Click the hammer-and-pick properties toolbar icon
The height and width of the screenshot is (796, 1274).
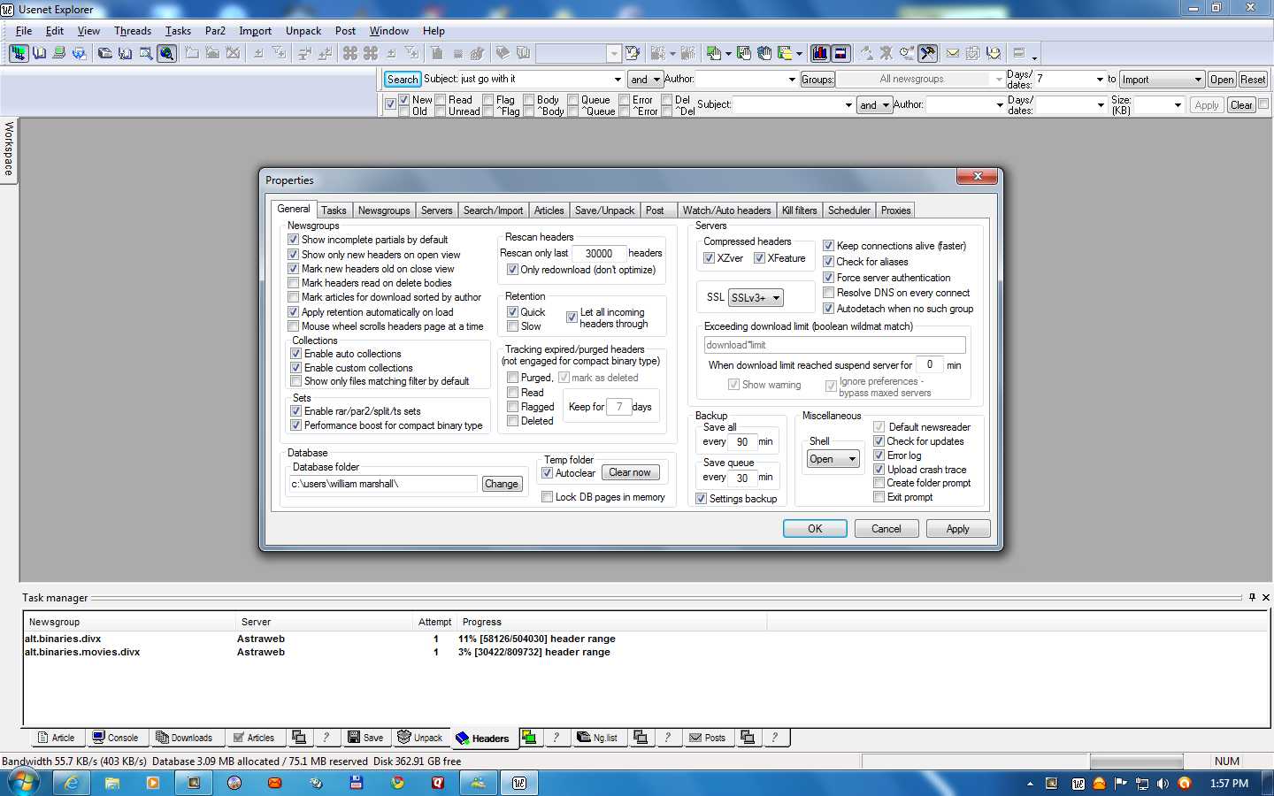click(927, 53)
